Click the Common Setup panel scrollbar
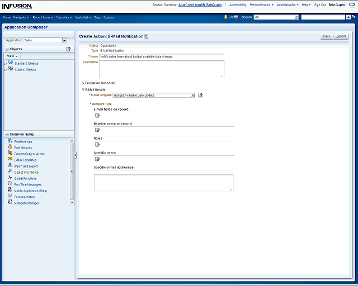The height and width of the screenshot is (286, 358). click(x=72, y=170)
